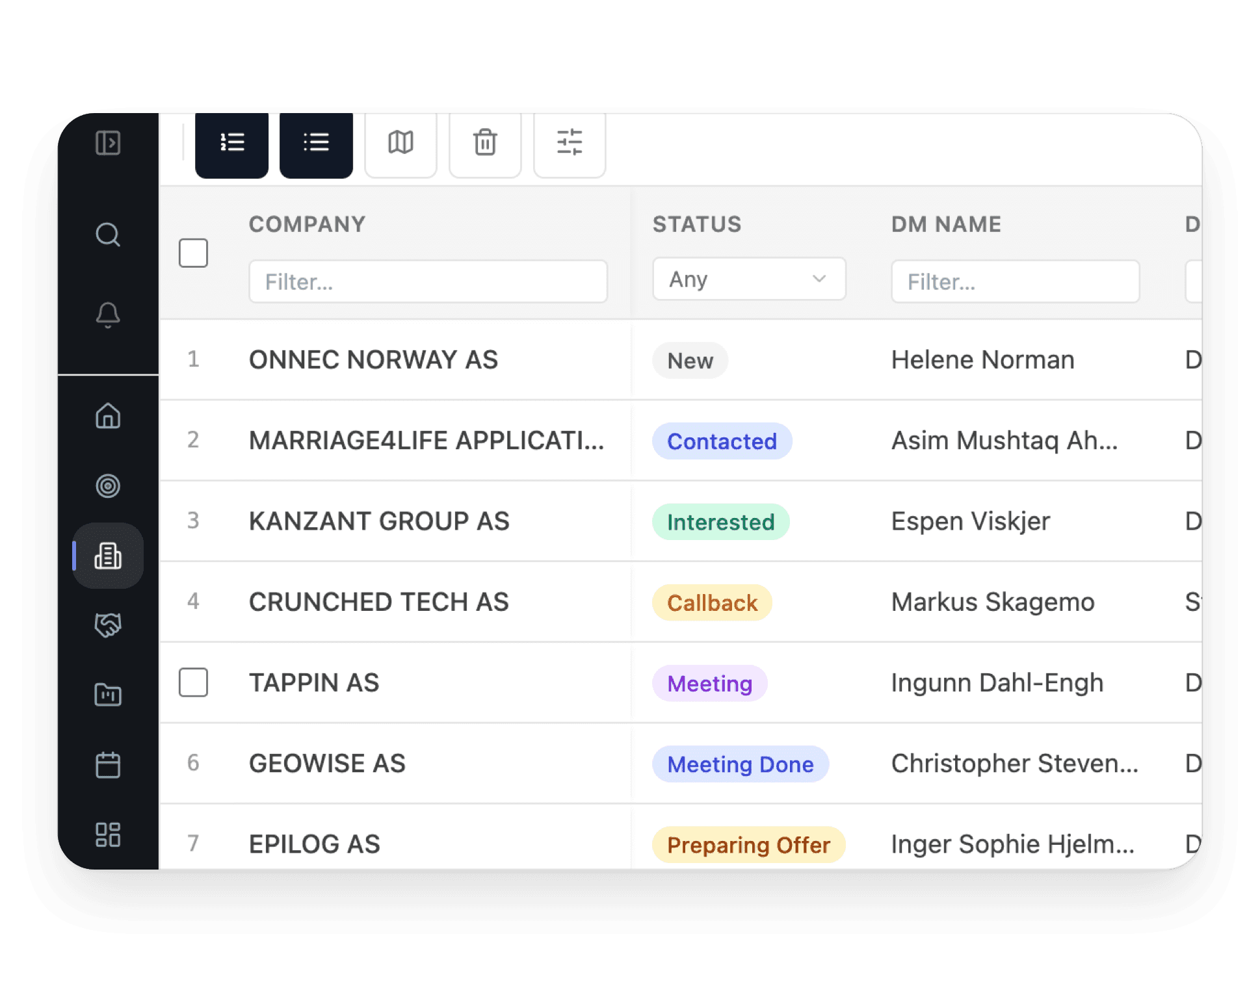Open the calendar icon in sidebar

[x=108, y=765]
